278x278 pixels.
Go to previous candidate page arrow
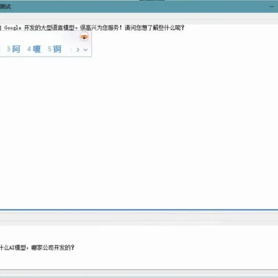[71, 50]
